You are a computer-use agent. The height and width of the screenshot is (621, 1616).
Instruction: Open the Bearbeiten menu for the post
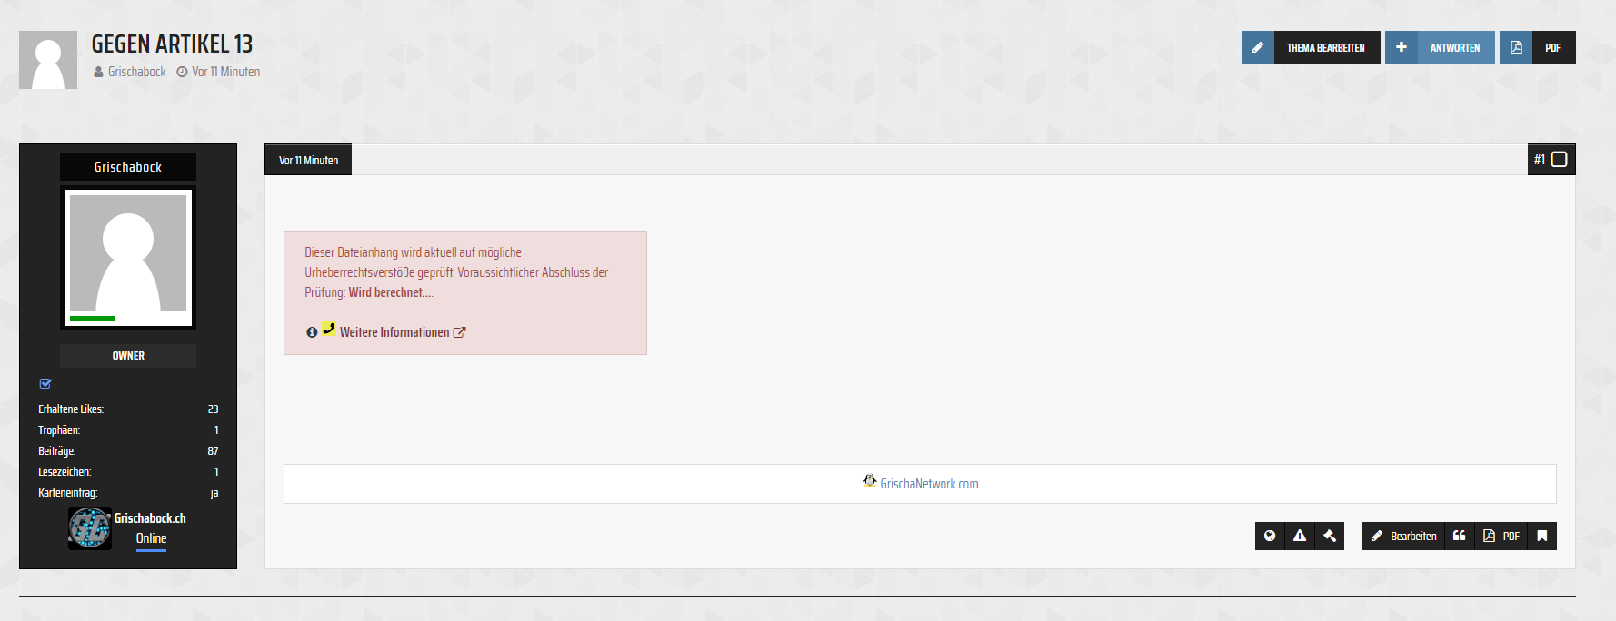point(1404,536)
